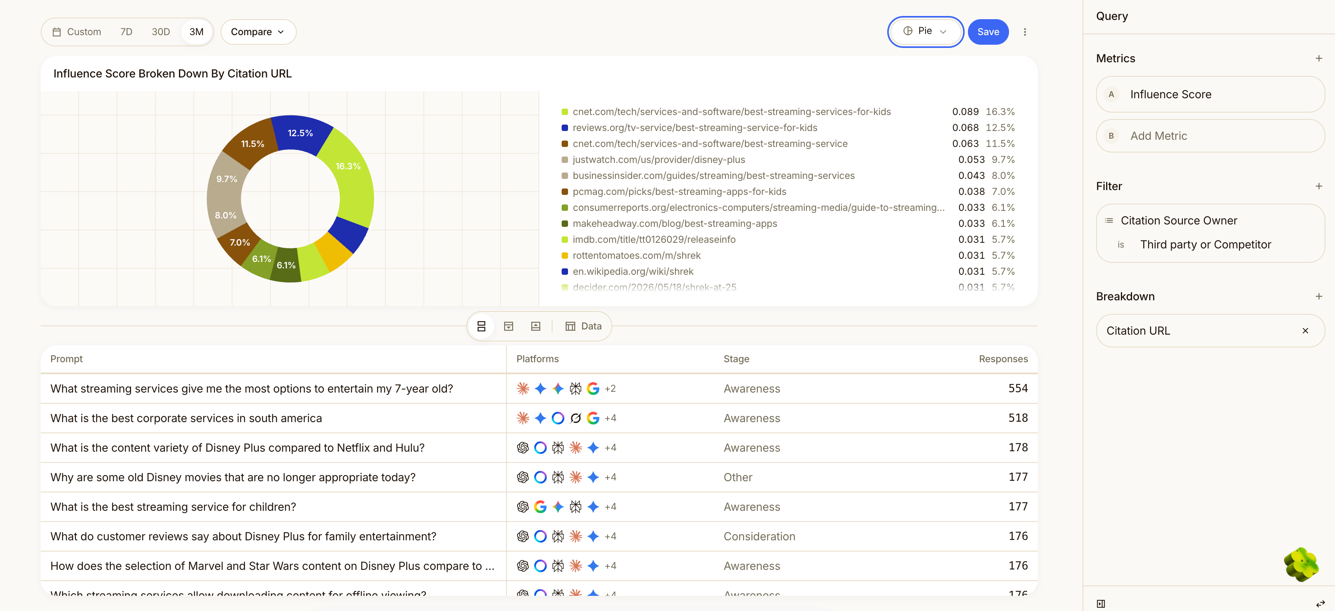Select the Influence Score metric
The image size is (1335, 611).
click(x=1210, y=94)
